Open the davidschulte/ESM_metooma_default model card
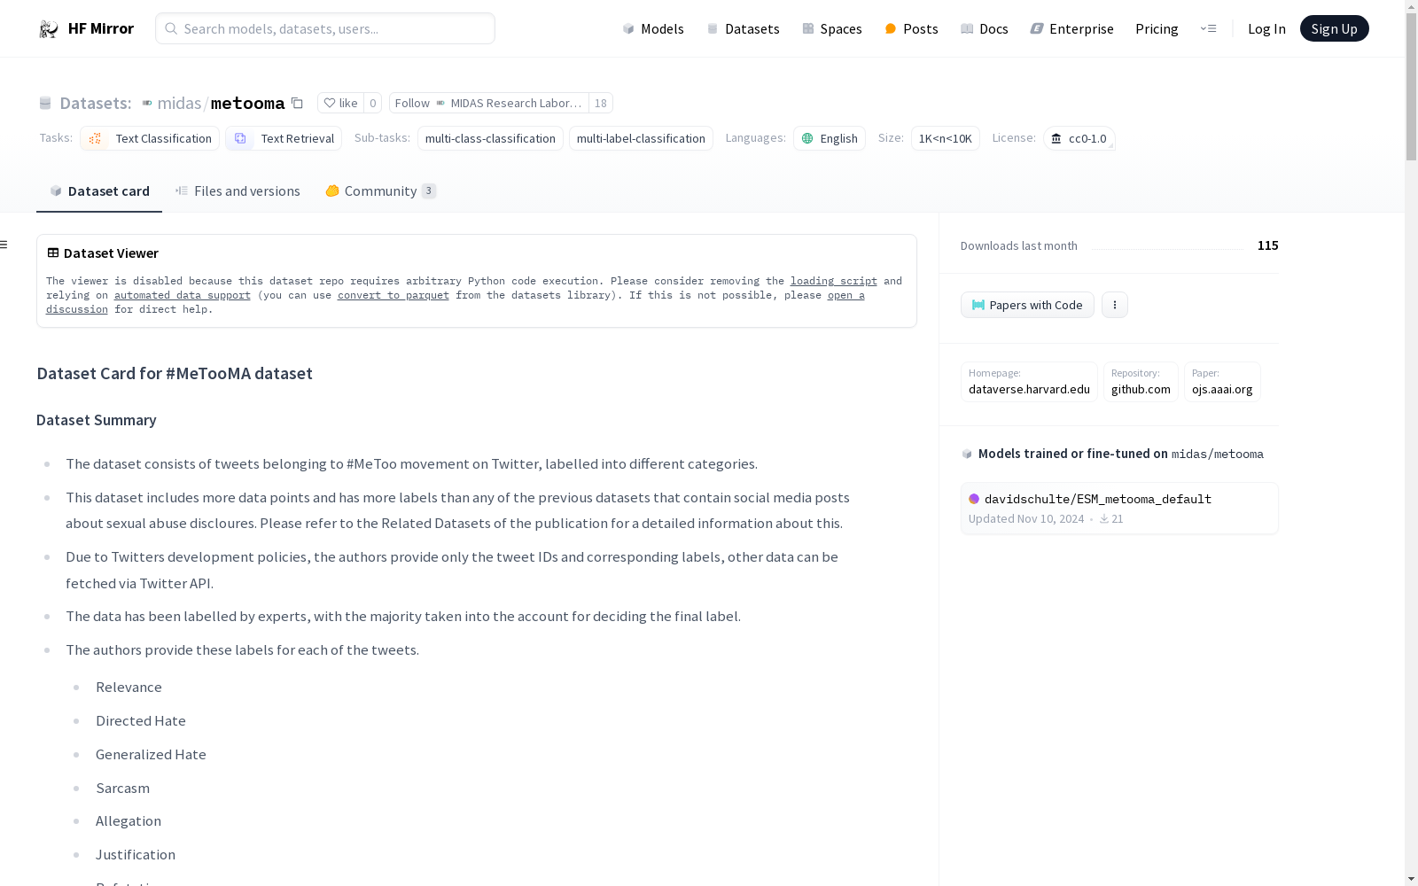Viewport: 1418px width, 886px height. point(1119,509)
